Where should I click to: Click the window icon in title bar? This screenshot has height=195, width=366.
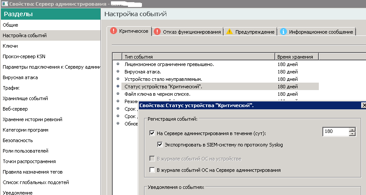point(3,3)
